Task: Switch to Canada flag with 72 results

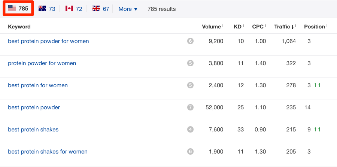Action: point(74,9)
